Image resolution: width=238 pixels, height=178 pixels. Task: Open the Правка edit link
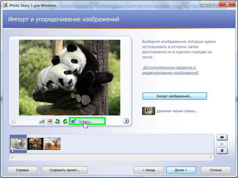[x=85, y=121]
